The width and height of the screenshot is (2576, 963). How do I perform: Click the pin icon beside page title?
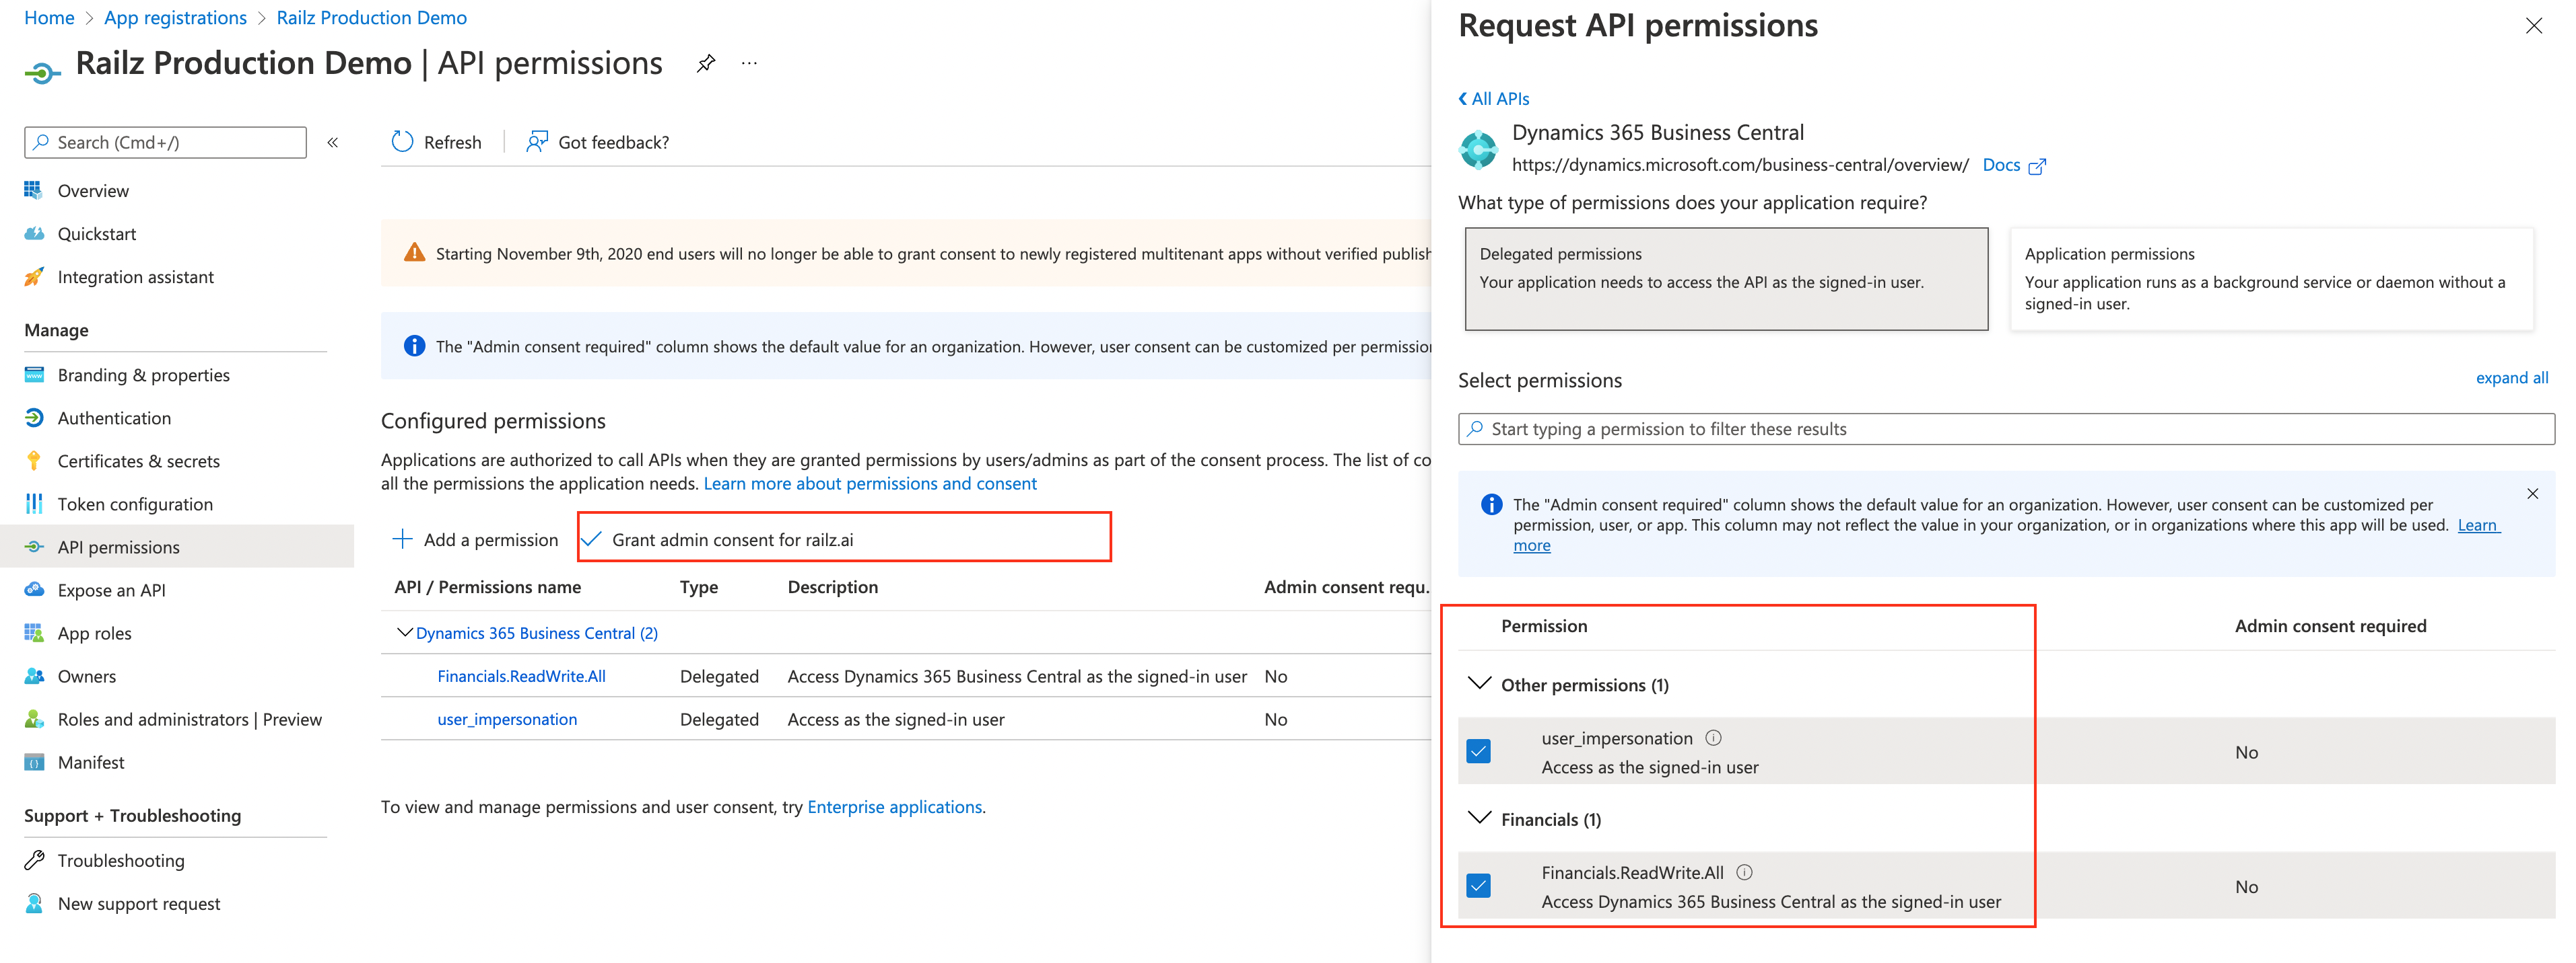[706, 64]
